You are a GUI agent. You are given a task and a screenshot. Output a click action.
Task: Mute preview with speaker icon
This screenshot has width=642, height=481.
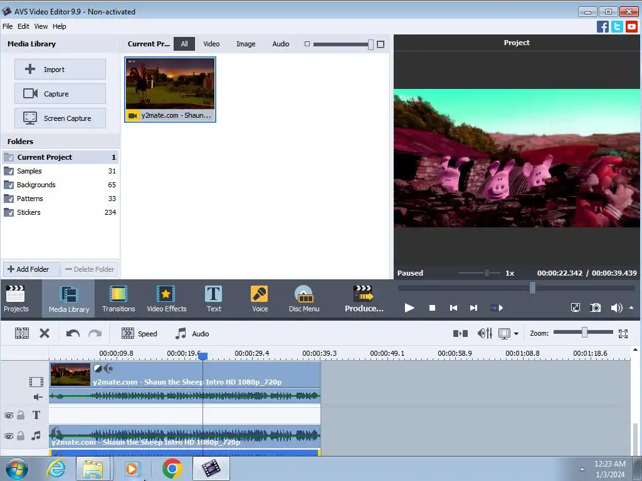[x=616, y=308]
